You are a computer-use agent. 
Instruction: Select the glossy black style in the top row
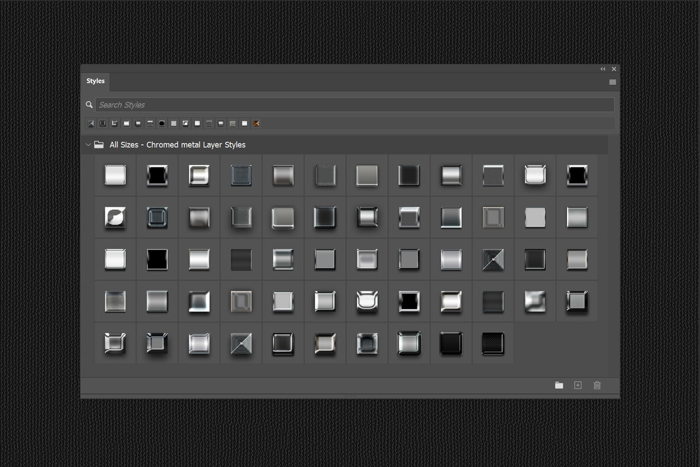157,175
